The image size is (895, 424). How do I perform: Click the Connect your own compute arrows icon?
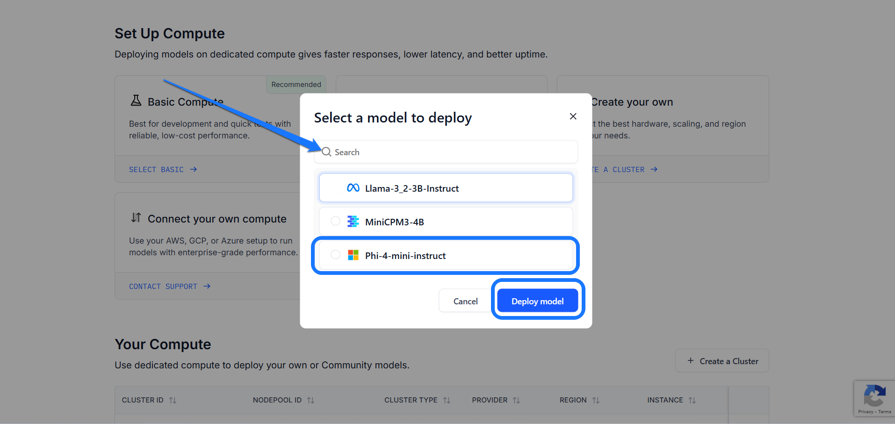(x=136, y=217)
